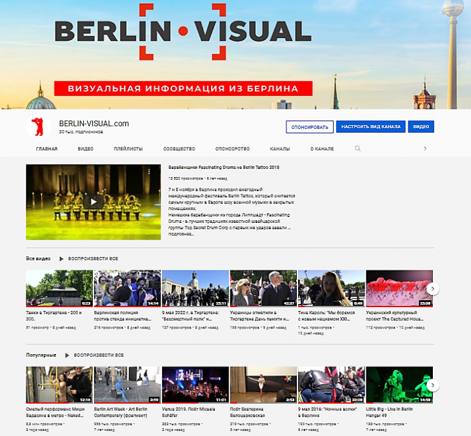Click title 9 мая 2016: Ночные волки в Берлине
Screen dimensions: 471x436
pyautogui.click(x=327, y=412)
